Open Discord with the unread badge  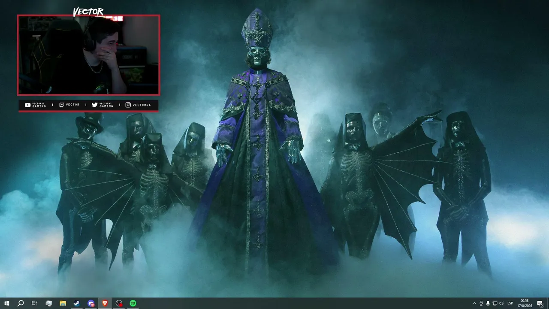(91, 303)
